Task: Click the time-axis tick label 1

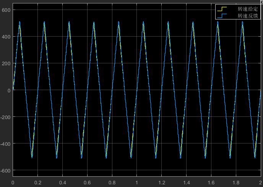Action: pyautogui.click(x=137, y=182)
